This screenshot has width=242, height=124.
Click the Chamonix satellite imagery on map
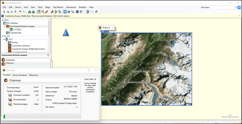pos(146,69)
